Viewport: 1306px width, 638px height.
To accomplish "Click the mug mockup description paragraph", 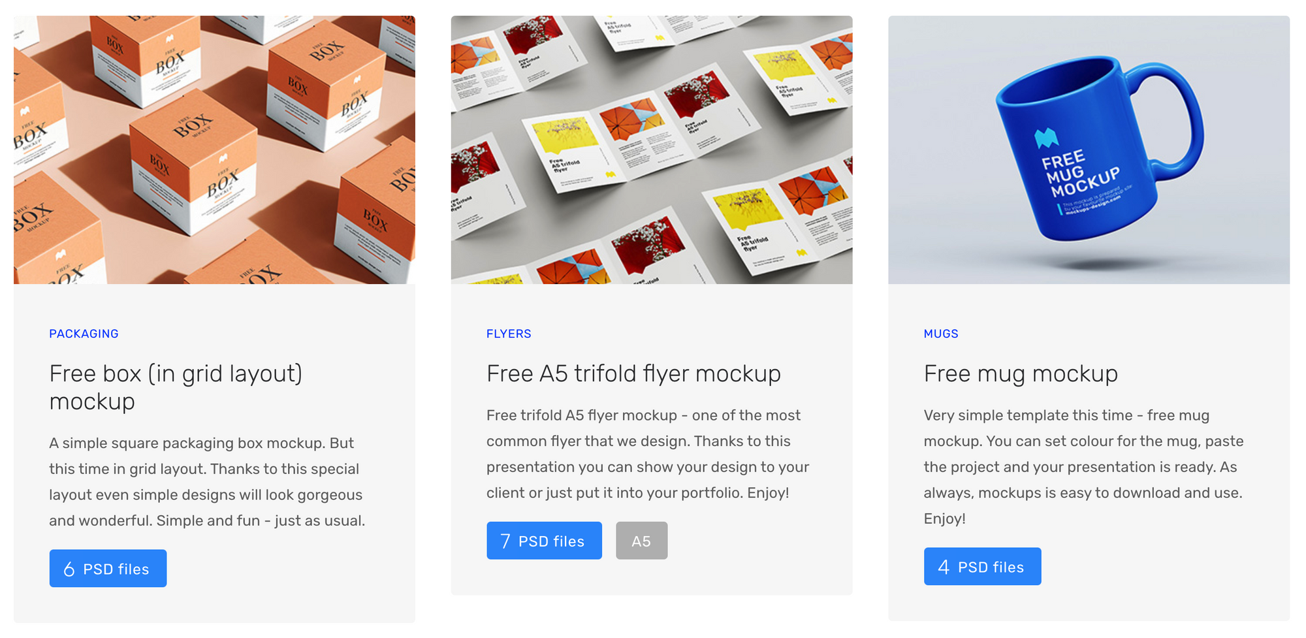I will [x=1083, y=467].
